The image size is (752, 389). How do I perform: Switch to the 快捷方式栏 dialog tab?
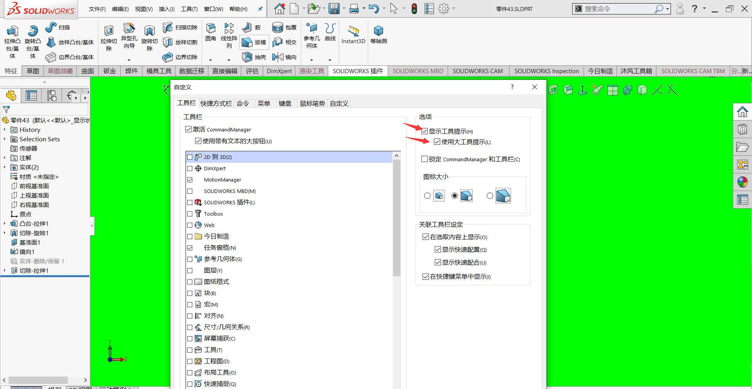pos(216,103)
